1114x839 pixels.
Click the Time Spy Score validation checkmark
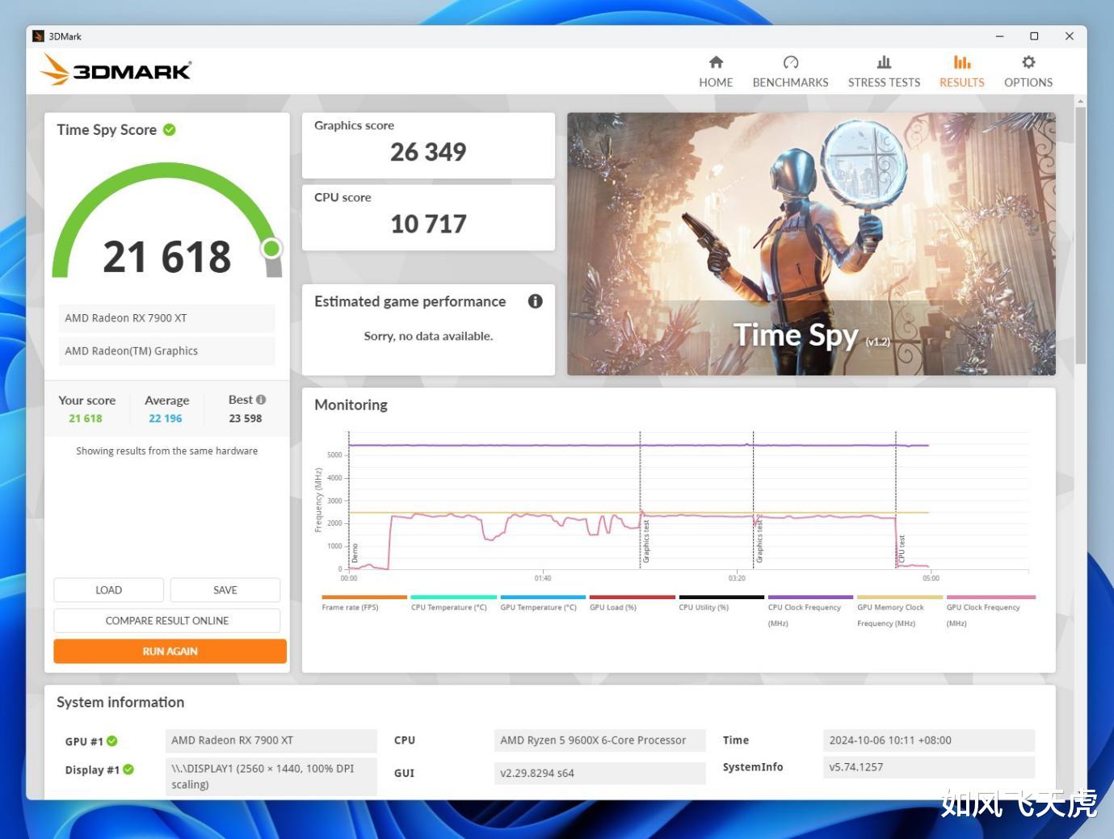pos(170,130)
